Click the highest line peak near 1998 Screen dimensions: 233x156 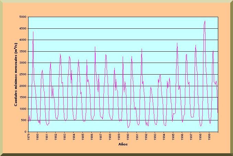pyautogui.click(x=205, y=21)
